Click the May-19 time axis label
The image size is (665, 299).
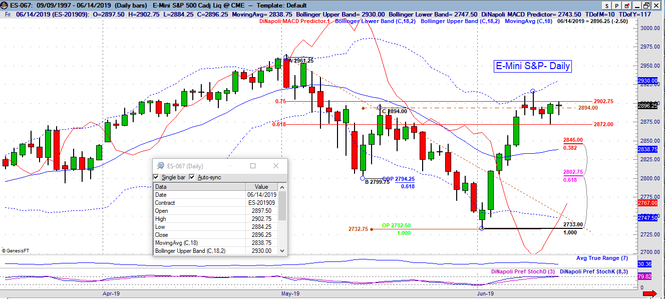tap(290, 293)
